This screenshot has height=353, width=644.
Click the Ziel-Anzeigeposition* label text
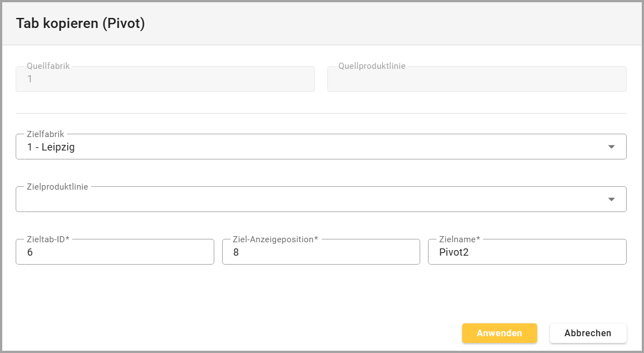click(275, 239)
